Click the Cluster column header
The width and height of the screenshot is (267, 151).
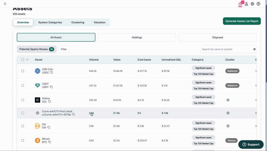coord(230,60)
